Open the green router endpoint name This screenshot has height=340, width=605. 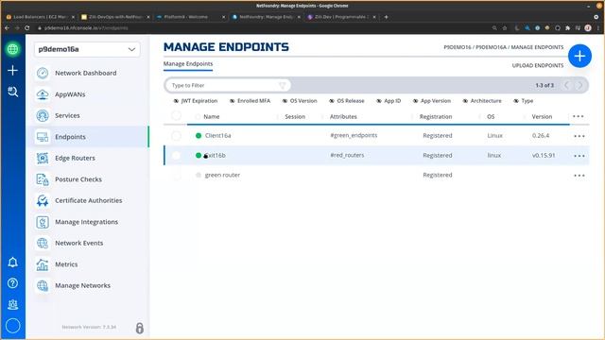click(222, 175)
